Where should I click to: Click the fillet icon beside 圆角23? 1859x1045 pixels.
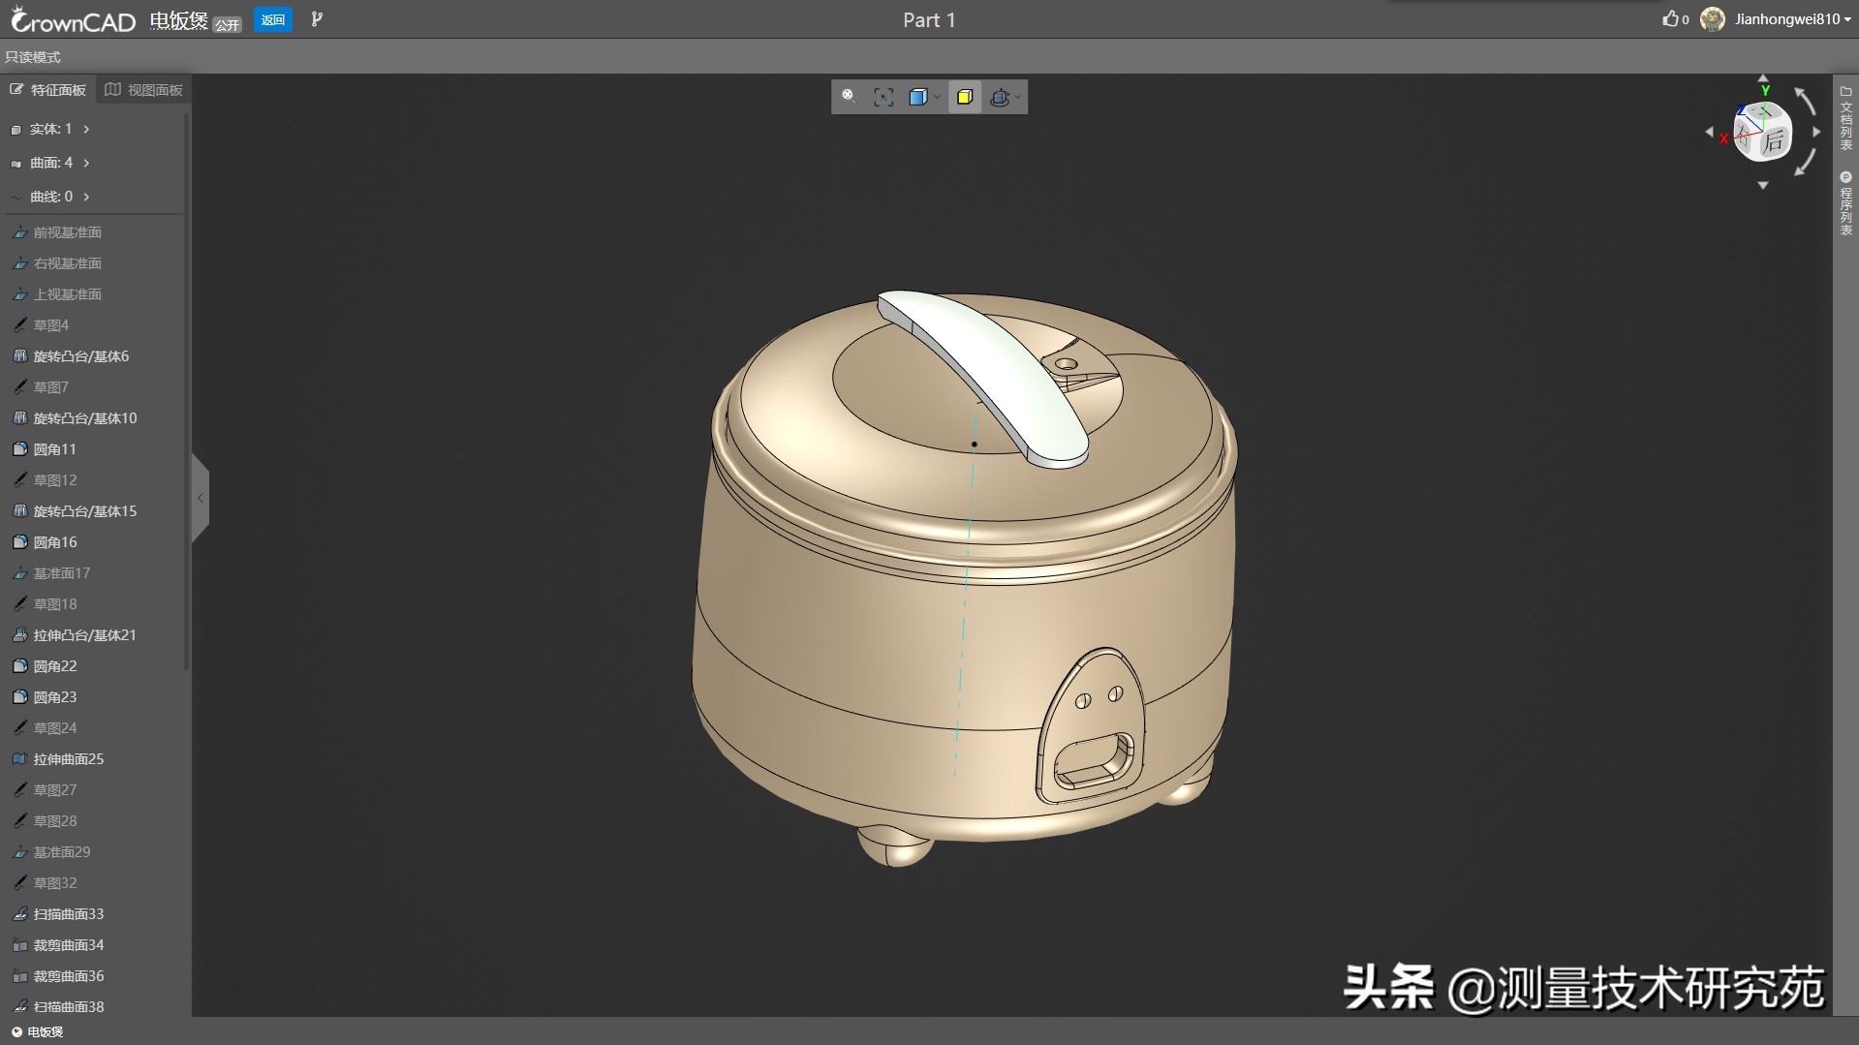coord(19,697)
